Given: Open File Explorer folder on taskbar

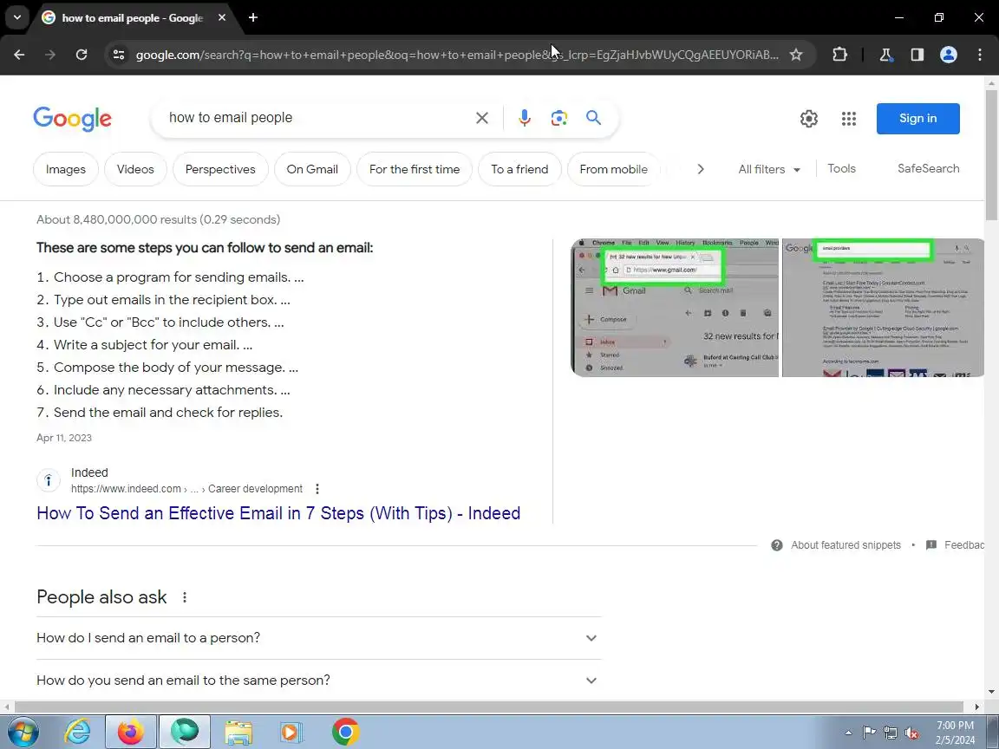Looking at the screenshot, I should (x=238, y=733).
